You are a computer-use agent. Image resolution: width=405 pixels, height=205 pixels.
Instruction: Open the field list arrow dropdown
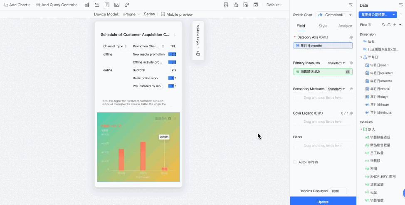(x=400, y=25)
